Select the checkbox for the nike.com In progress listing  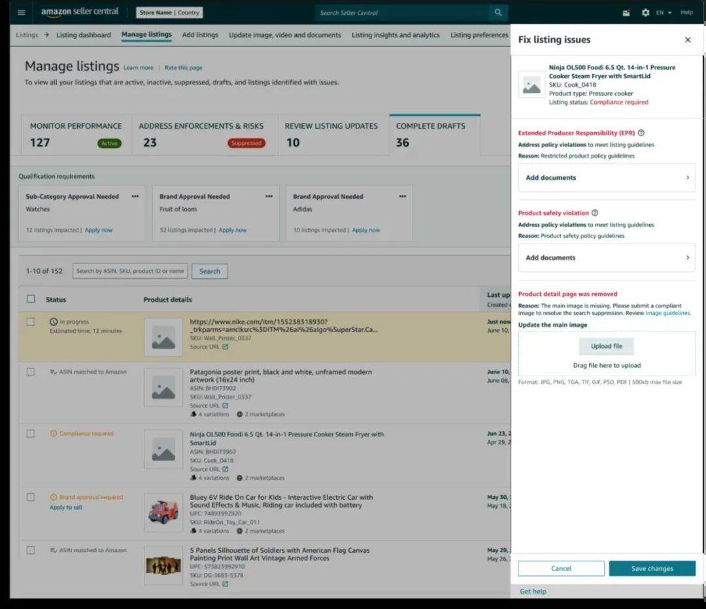(31, 322)
